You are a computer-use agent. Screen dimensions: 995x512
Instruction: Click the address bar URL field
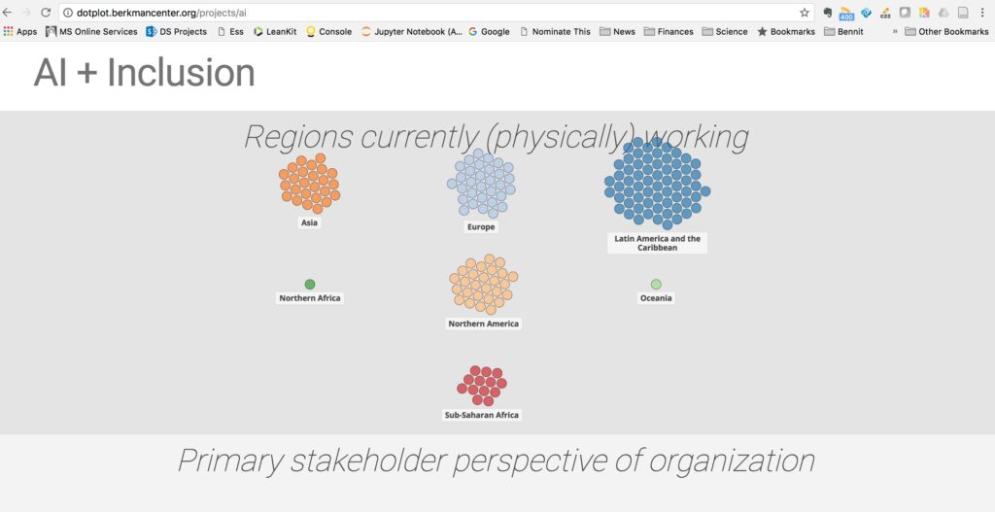(431, 13)
